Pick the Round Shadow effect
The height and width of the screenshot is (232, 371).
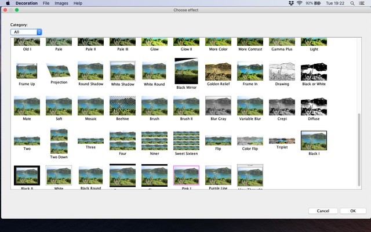90,71
